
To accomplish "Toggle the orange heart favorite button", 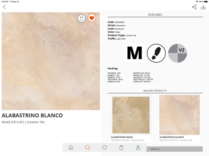I will point(92,18).
